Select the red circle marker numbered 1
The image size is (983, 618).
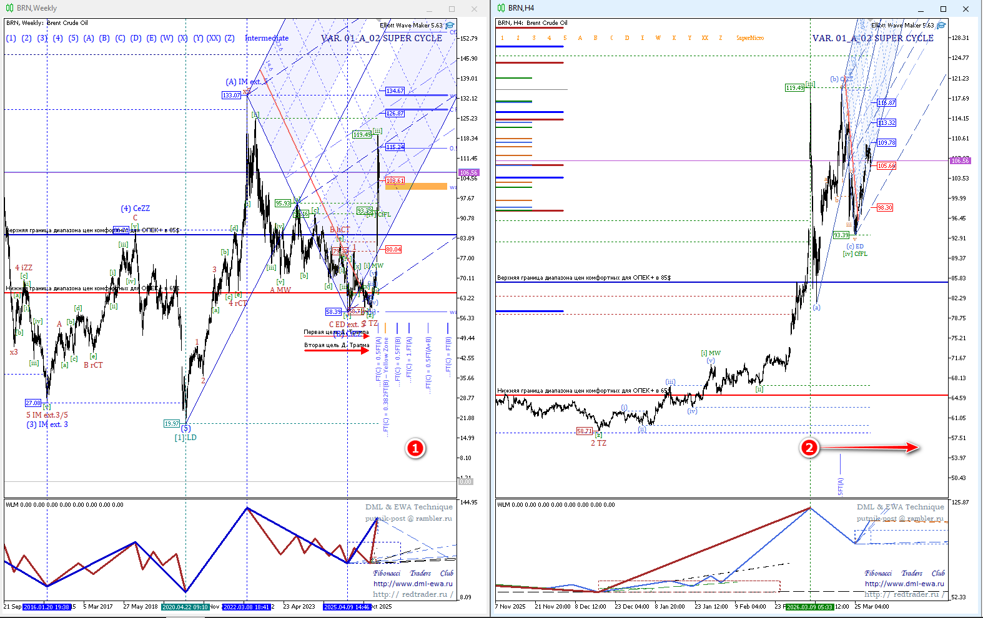pos(415,448)
